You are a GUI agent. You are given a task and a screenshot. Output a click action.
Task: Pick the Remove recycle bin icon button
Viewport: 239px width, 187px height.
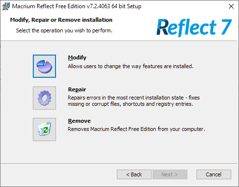(x=44, y=129)
